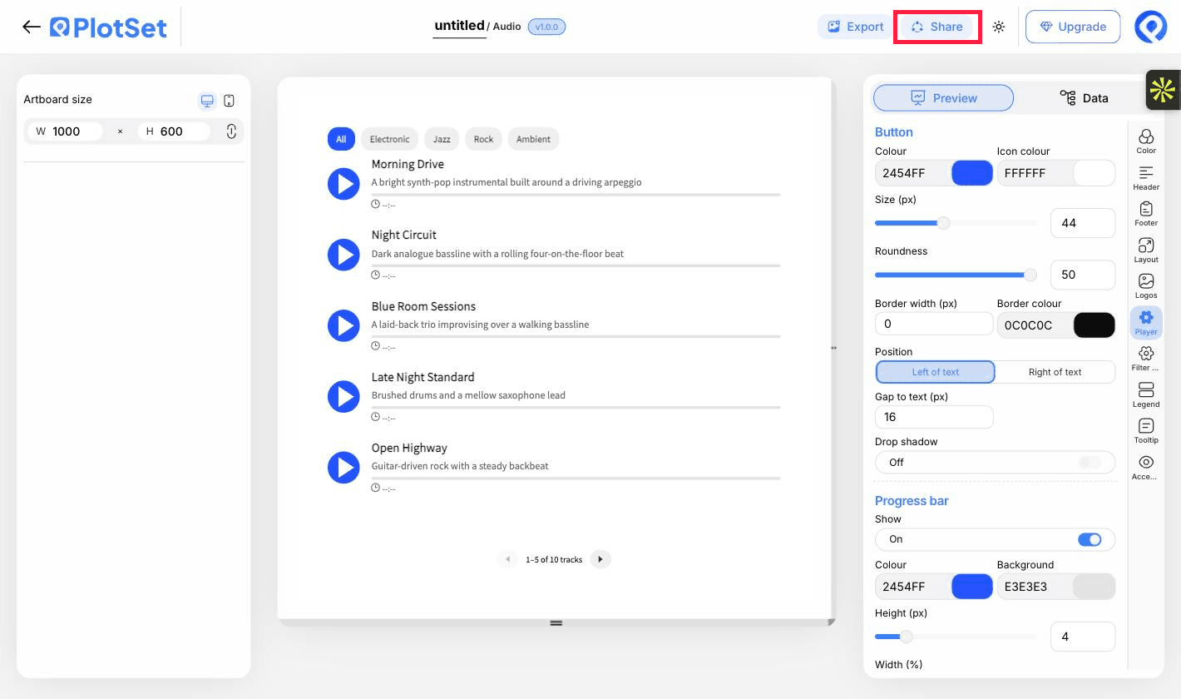
Task: Go to next page of tracks
Action: (600, 559)
